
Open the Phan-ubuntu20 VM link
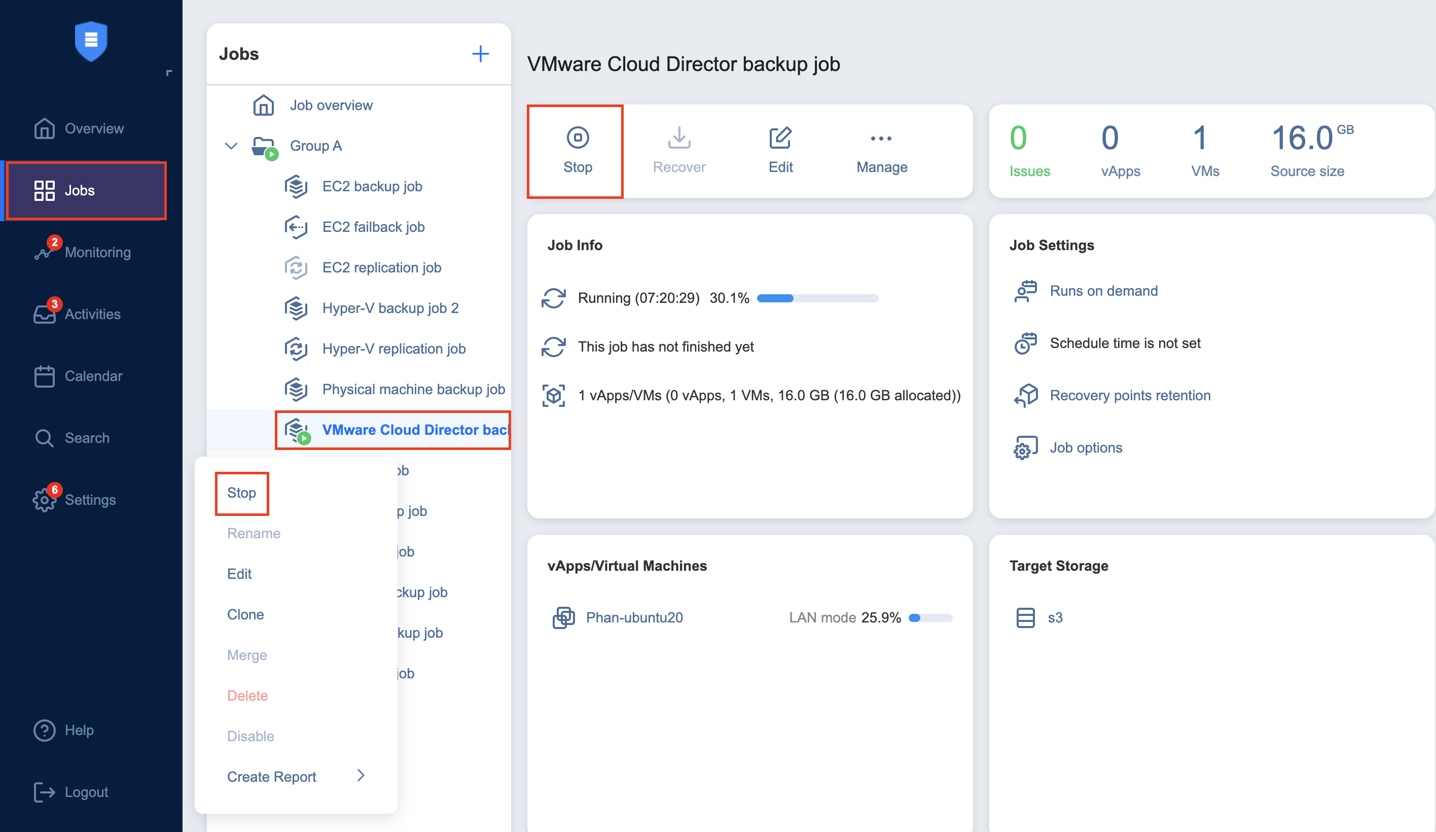pyautogui.click(x=634, y=617)
